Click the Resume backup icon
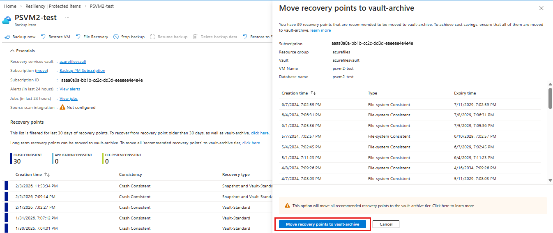 [153, 37]
